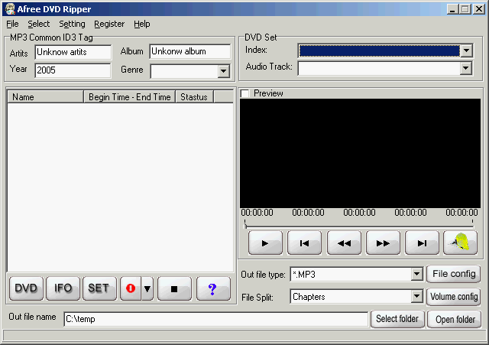Click the Play button under preview

(x=265, y=243)
